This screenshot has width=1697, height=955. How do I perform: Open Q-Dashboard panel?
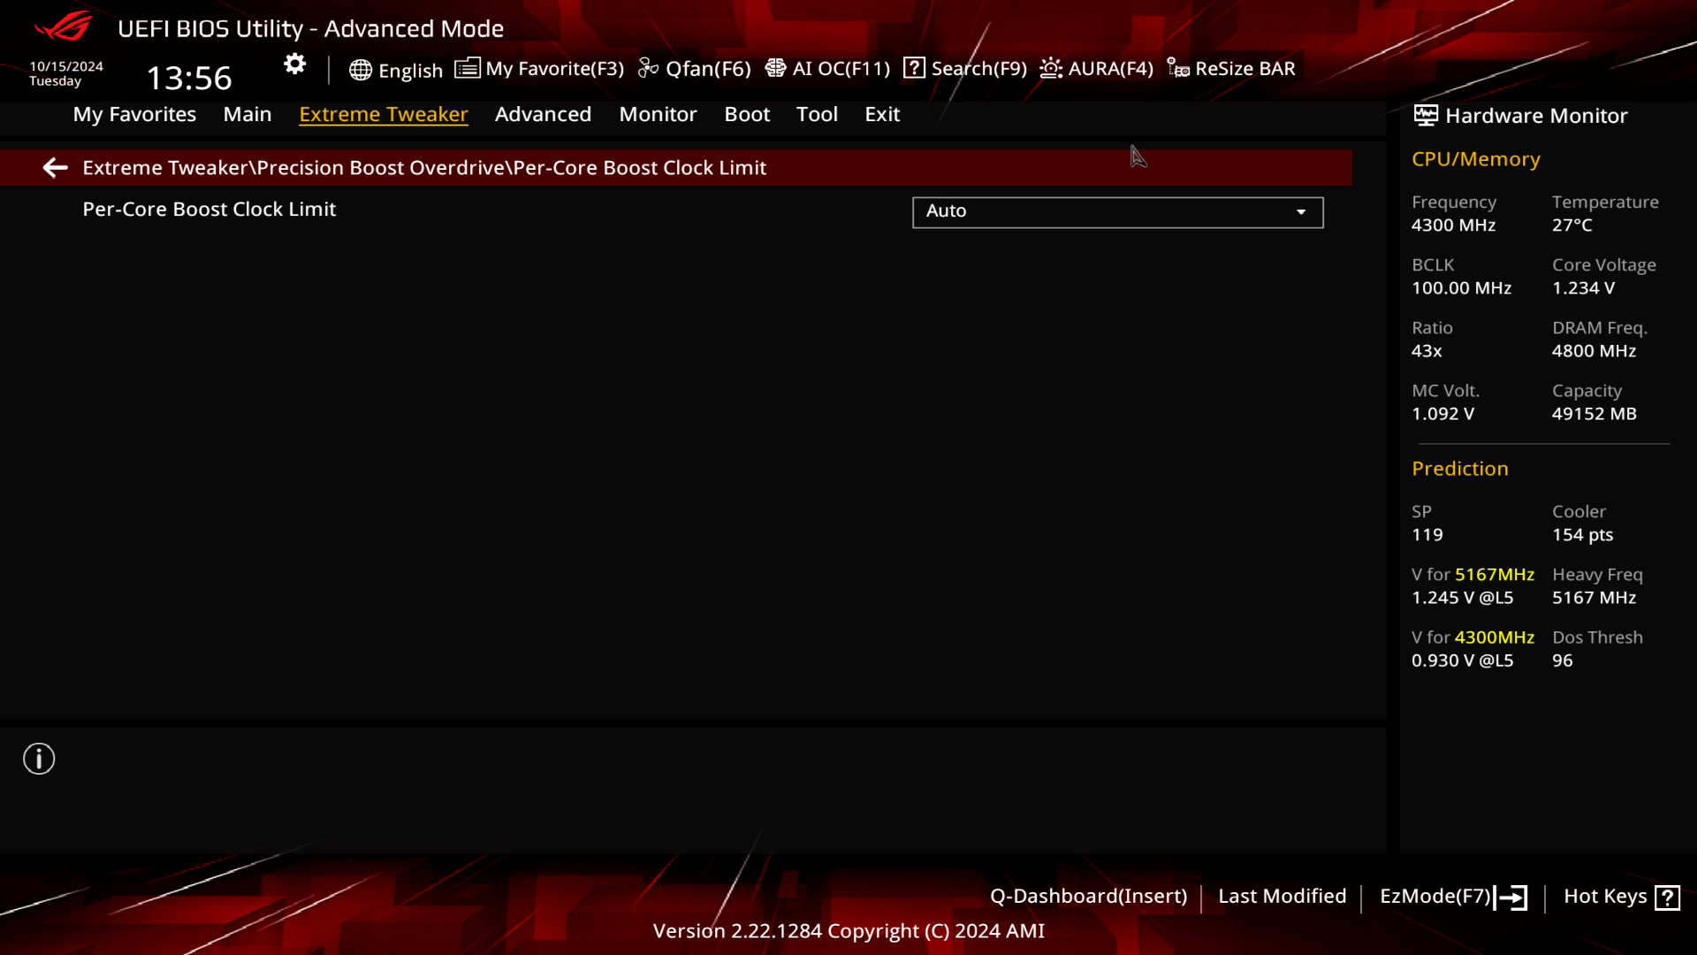[x=1087, y=896]
